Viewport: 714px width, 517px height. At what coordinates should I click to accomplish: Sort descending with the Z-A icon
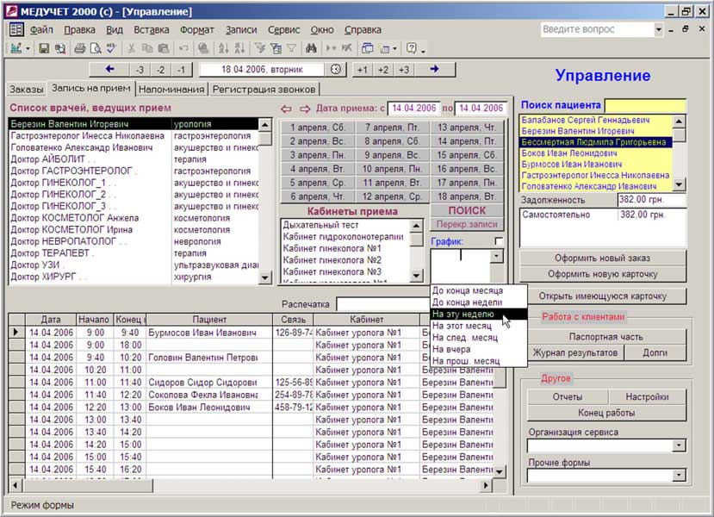tap(239, 48)
